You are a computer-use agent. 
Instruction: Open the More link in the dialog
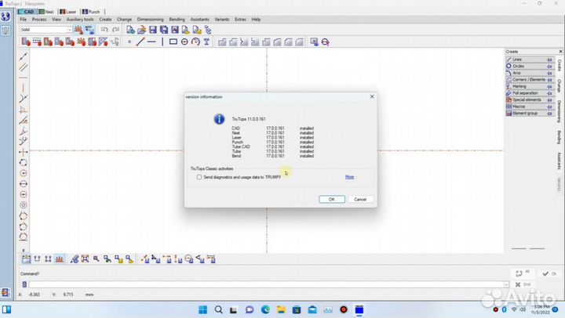pos(349,177)
